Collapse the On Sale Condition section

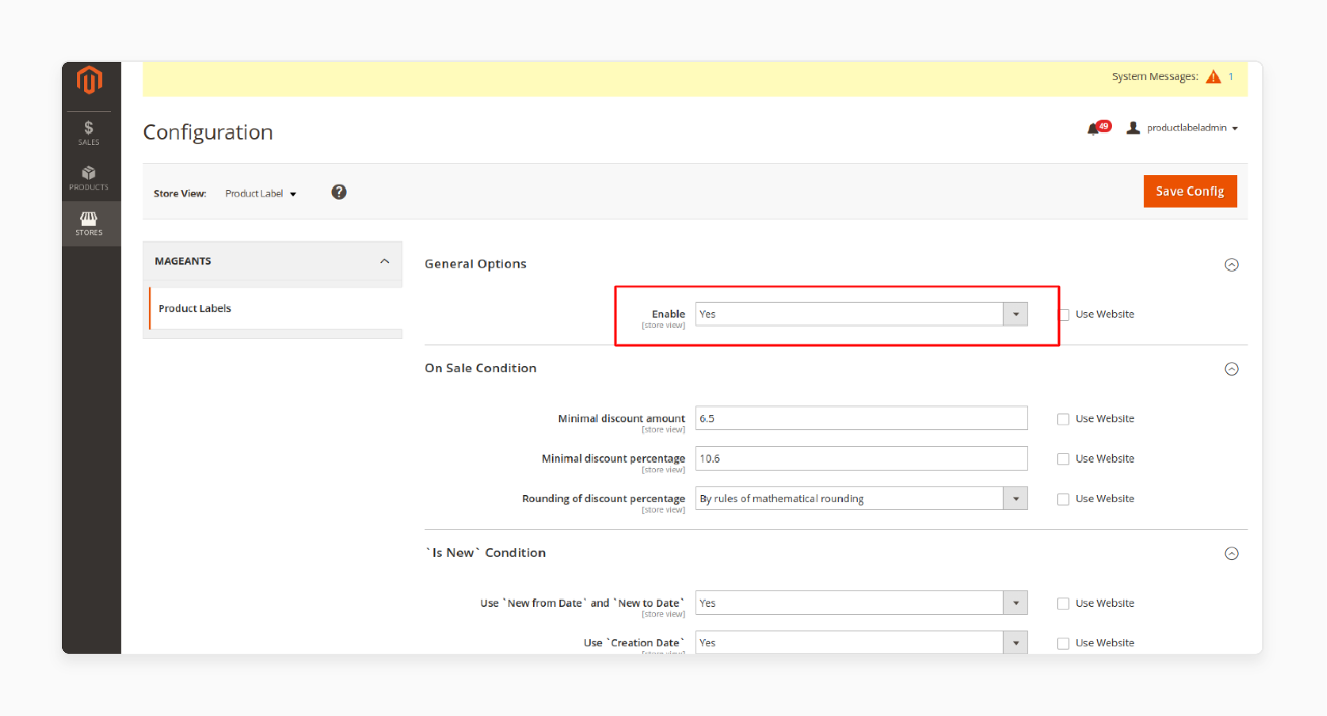click(1231, 369)
